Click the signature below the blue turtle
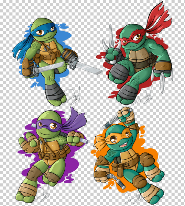 point(72,96)
